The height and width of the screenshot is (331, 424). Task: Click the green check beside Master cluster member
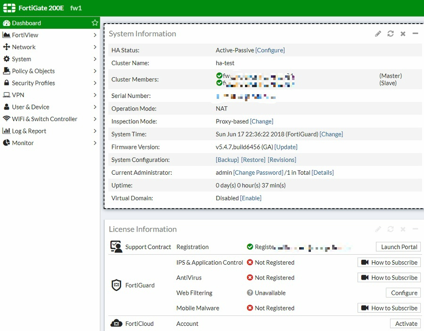pos(219,75)
